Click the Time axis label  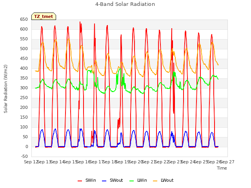(222, 168)
